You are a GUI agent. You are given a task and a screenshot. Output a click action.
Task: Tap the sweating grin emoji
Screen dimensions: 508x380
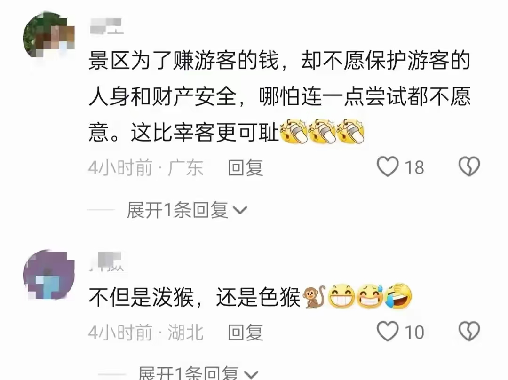click(370, 296)
